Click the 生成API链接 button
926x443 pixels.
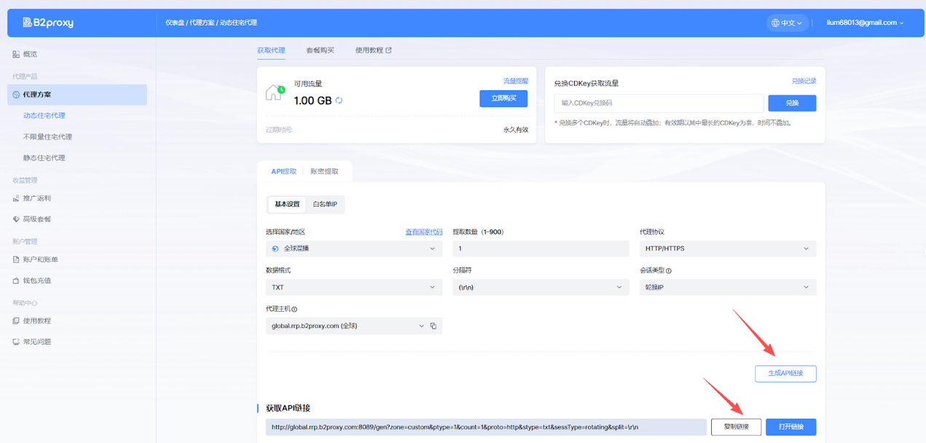pyautogui.click(x=785, y=374)
